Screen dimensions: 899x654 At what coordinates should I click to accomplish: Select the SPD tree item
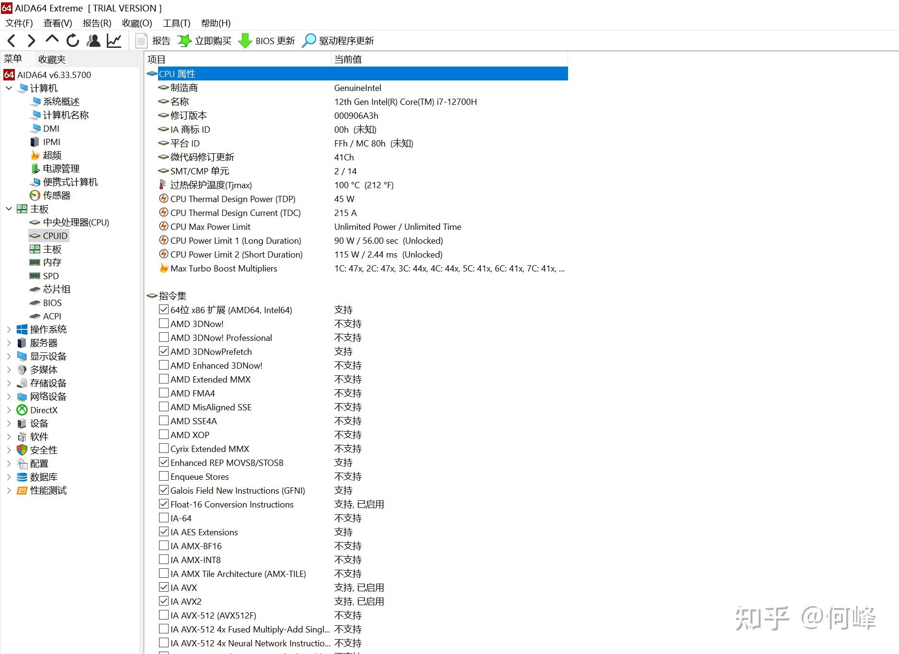(x=50, y=276)
